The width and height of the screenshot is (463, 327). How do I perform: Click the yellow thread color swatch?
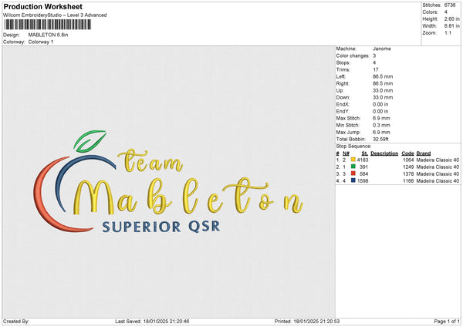(x=353, y=160)
